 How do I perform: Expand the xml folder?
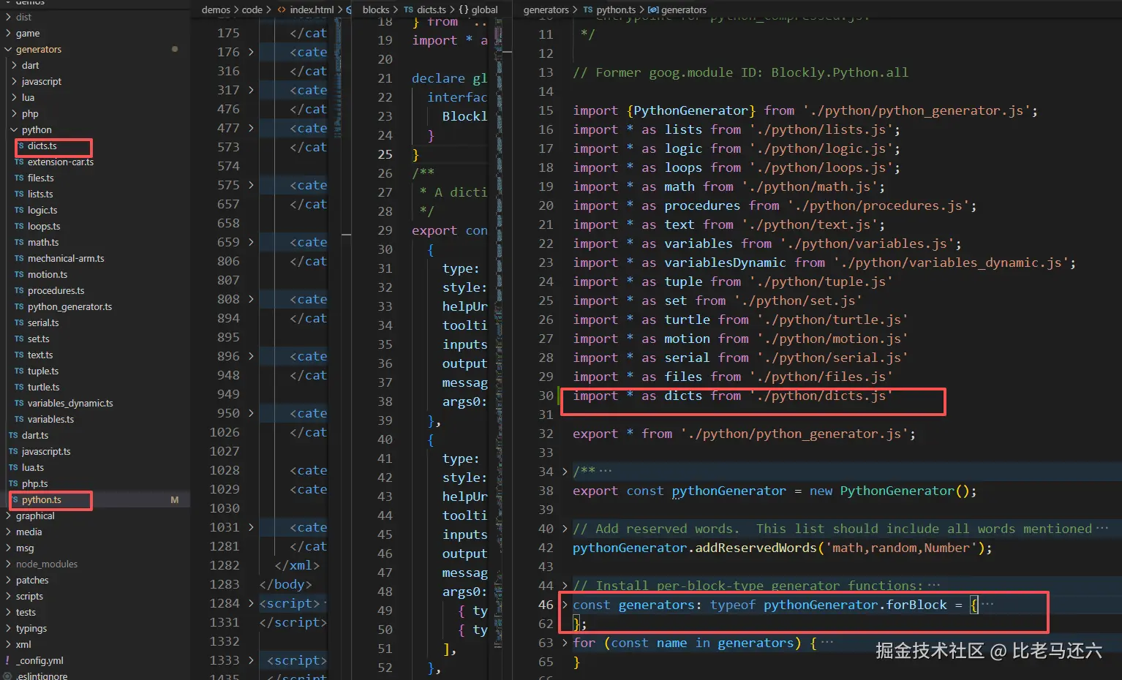(x=8, y=645)
